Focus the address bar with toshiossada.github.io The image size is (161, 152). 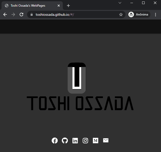pos(76,14)
